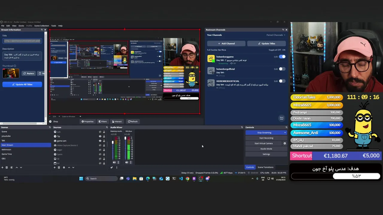This screenshot has height=215, width=383.
Task: Click Update Titles in Restream Channels
Action: coord(266,44)
